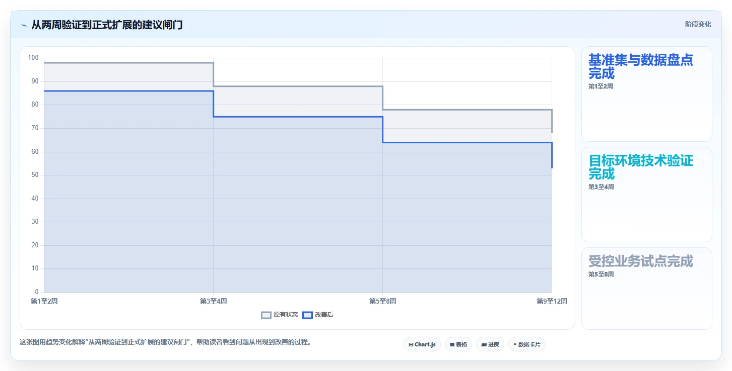
Task: Click the 第9至12周 x-axis label
Action: pyautogui.click(x=552, y=301)
